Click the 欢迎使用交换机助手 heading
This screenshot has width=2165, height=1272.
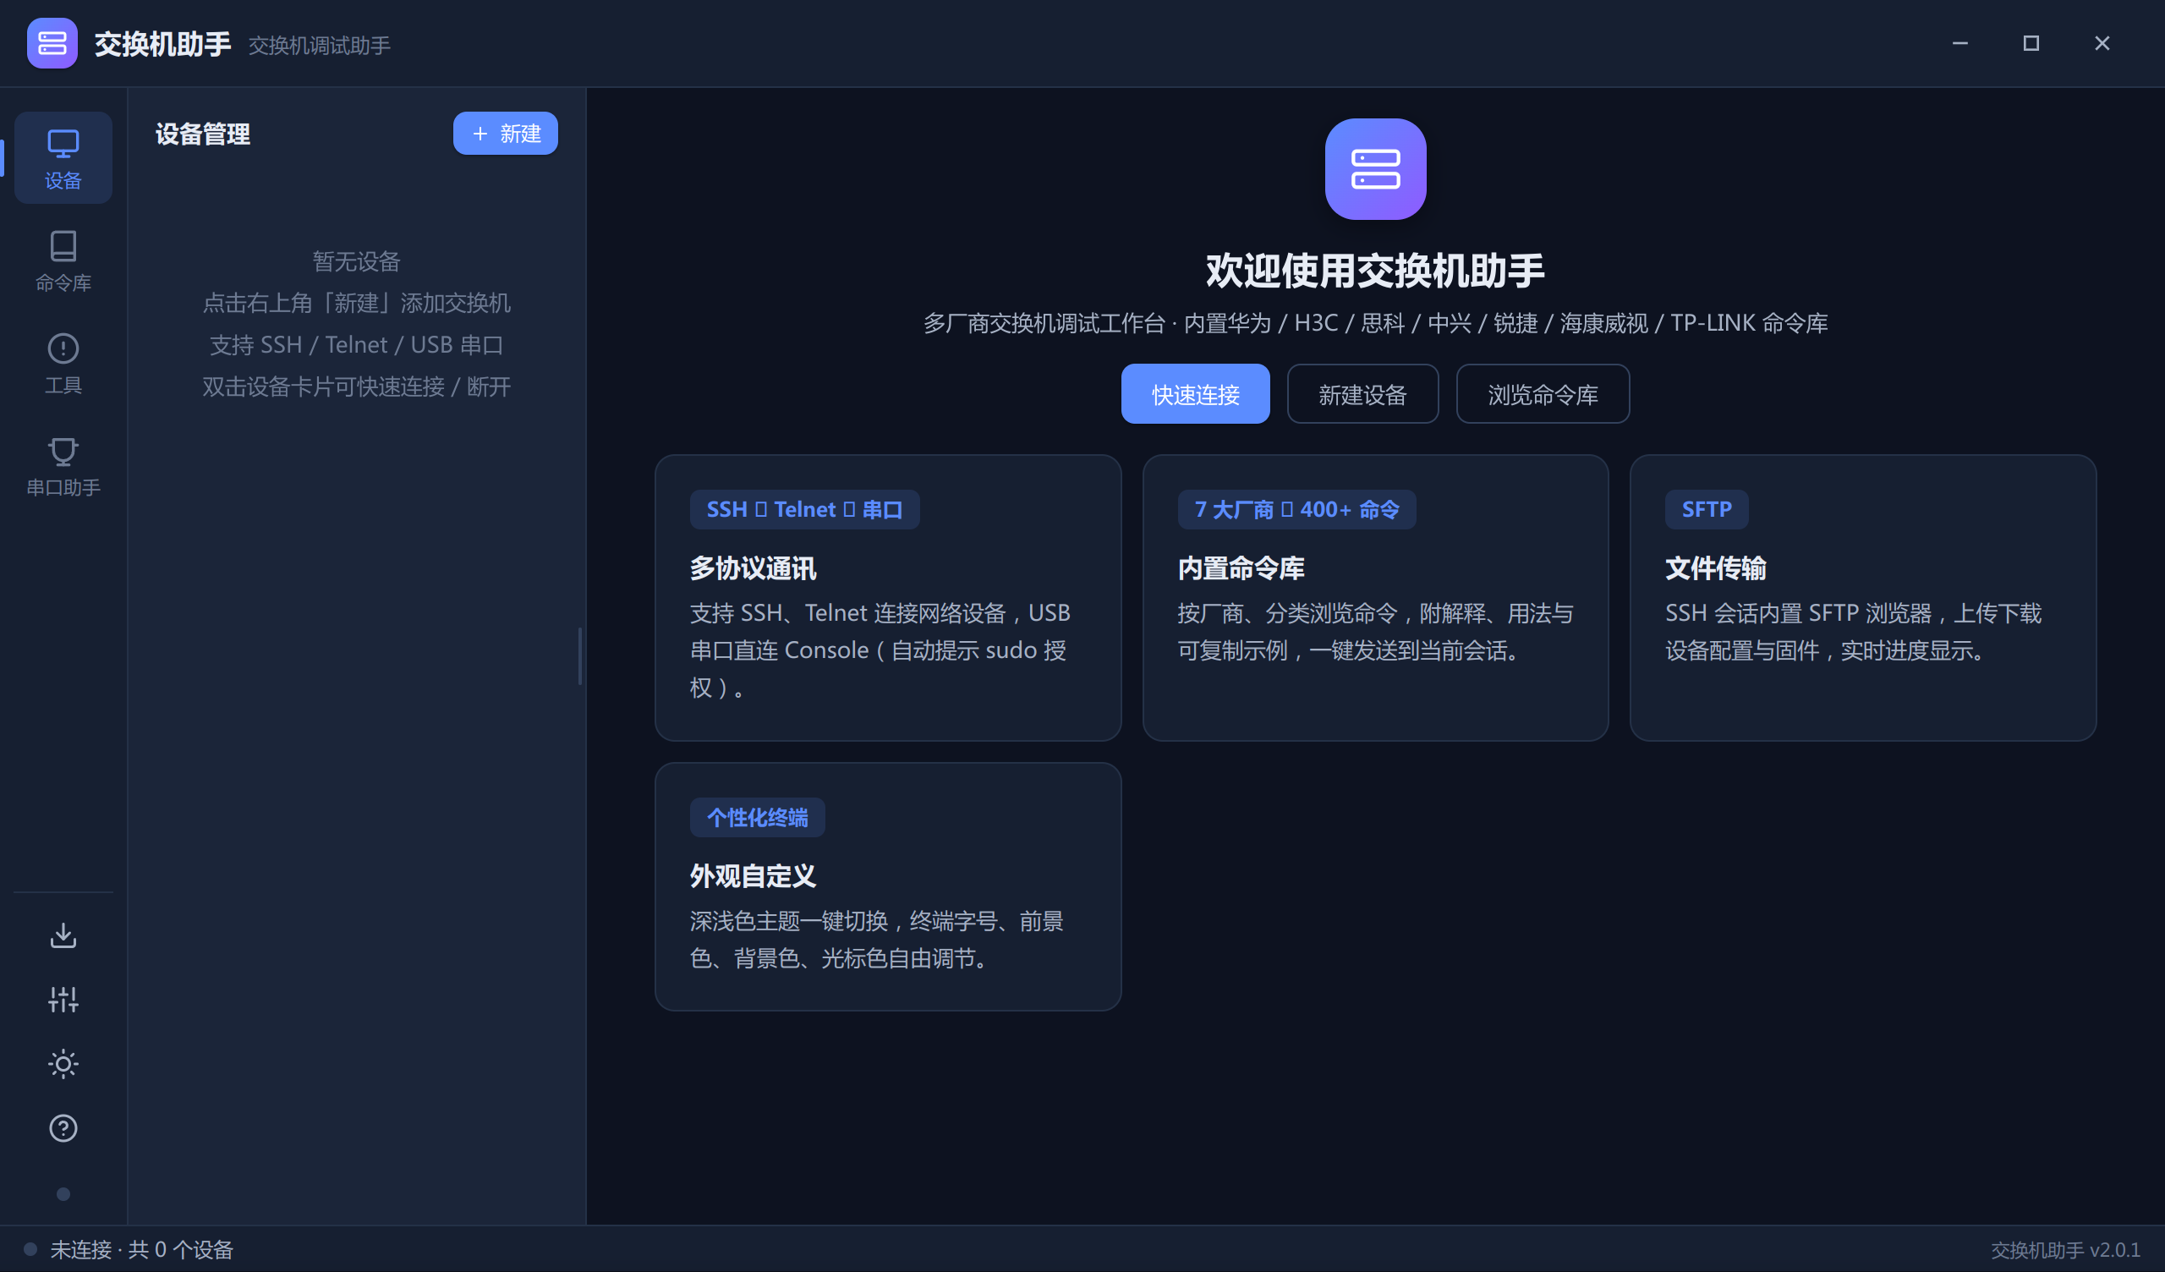(1374, 271)
